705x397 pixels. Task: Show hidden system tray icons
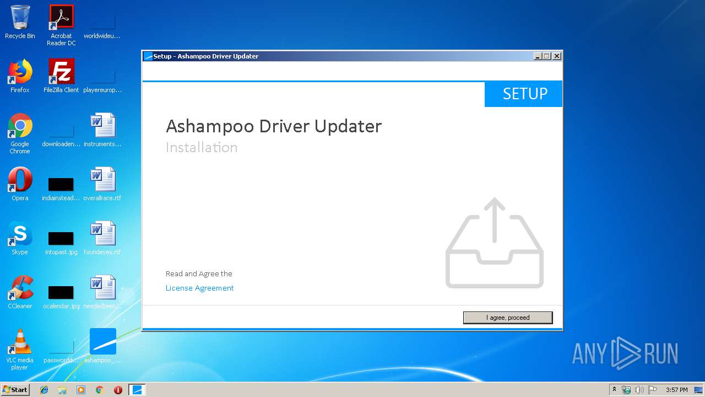614,390
